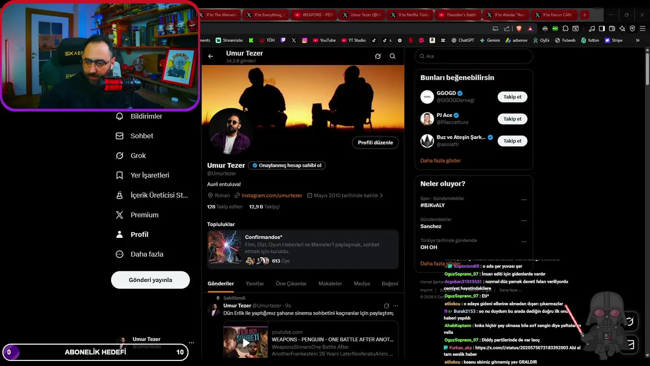Image resolution: width=650 pixels, height=366 pixels.
Task: Switch to X'te Harun CAN browser tab
Action: 553,15
